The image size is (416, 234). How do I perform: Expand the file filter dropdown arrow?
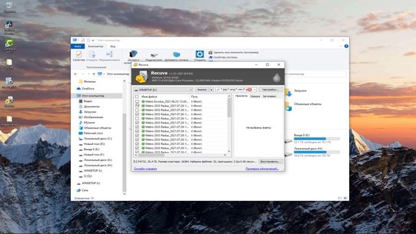pyautogui.click(x=254, y=90)
